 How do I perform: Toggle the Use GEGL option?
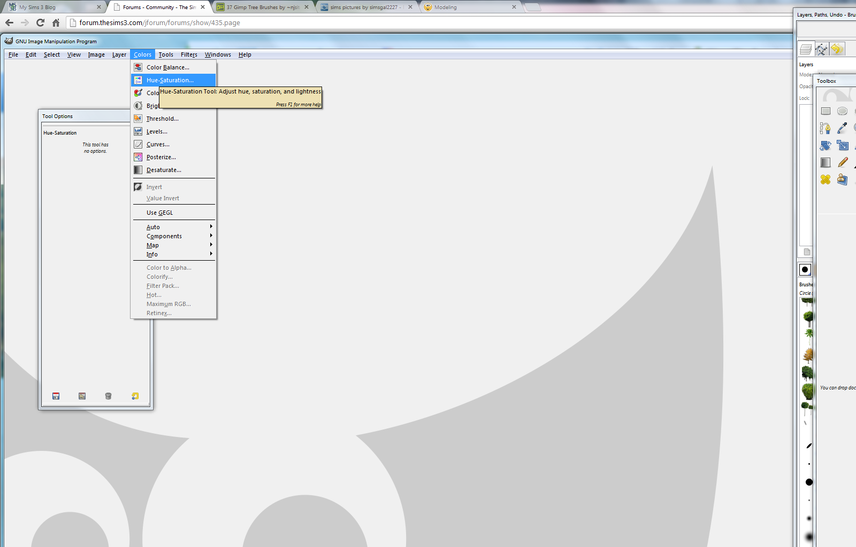(174, 213)
